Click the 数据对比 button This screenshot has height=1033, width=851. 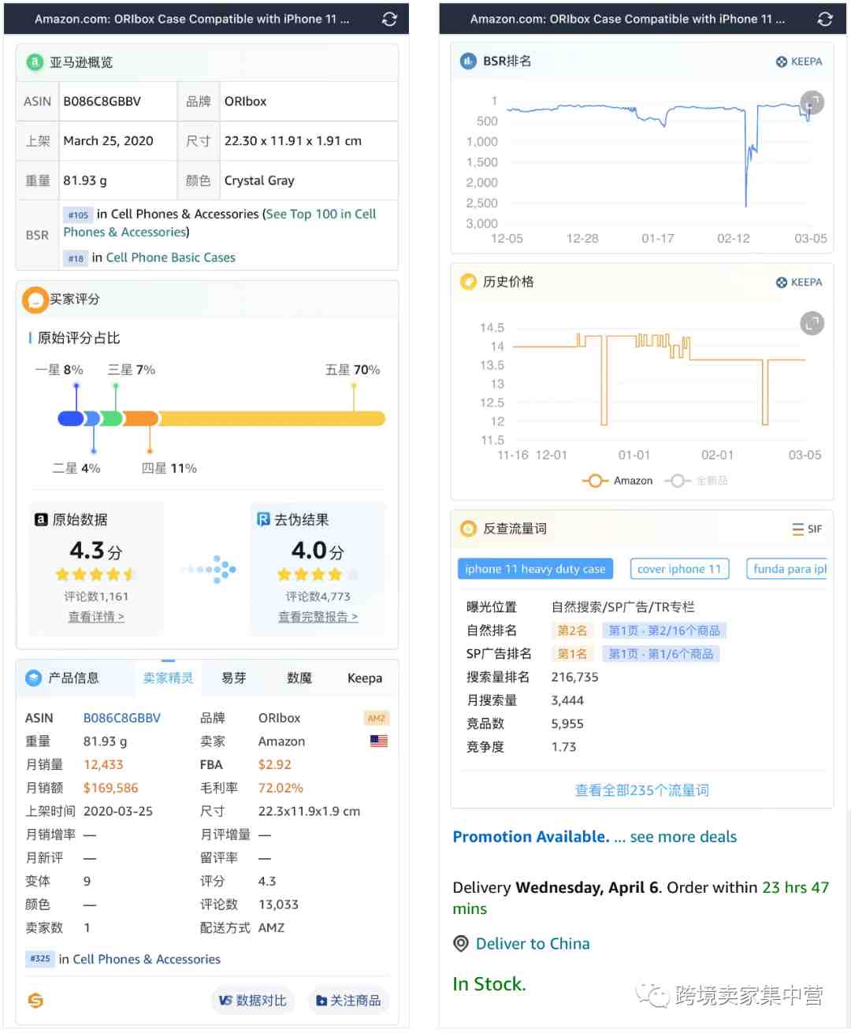[253, 1000]
